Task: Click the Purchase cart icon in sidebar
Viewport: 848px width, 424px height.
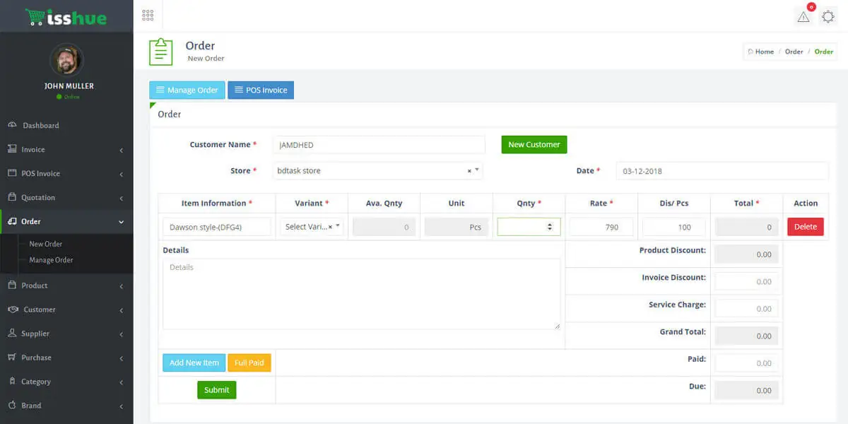Action: (12, 358)
